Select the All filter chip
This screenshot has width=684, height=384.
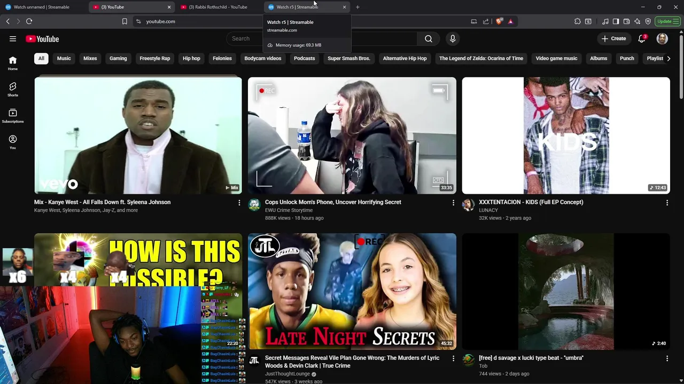(41, 58)
